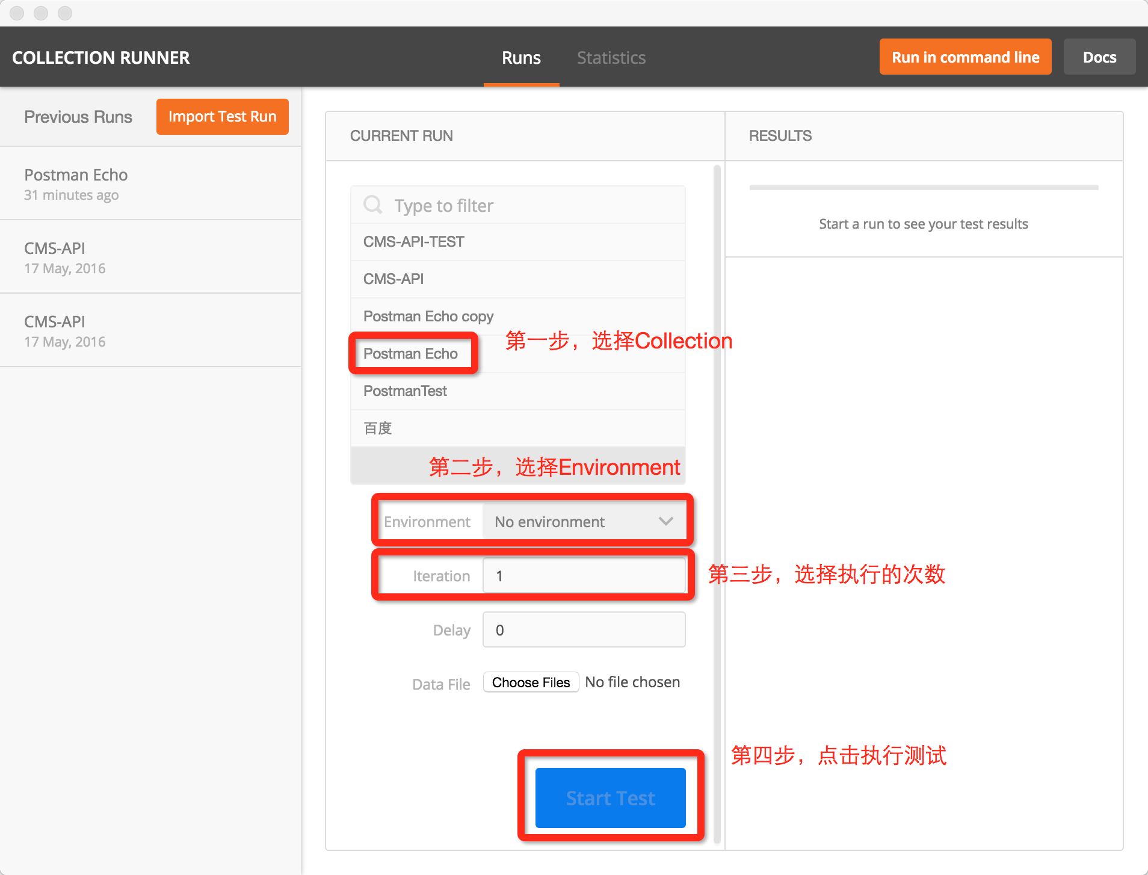Open the No environment dropdown
This screenshot has height=875, width=1148.
[x=584, y=522]
